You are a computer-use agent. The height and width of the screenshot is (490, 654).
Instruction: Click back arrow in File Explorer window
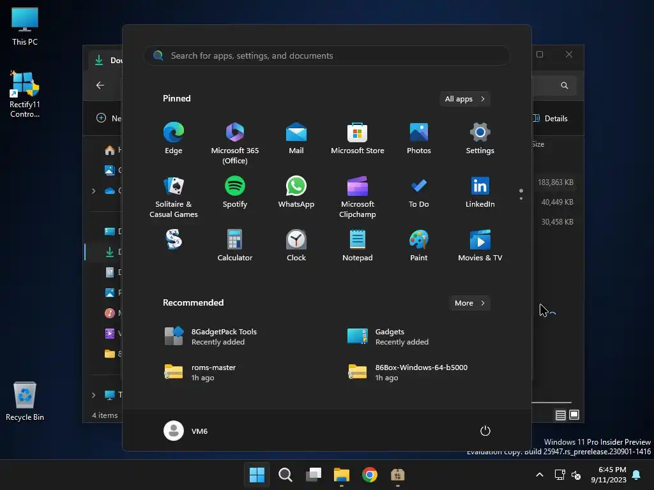click(100, 85)
